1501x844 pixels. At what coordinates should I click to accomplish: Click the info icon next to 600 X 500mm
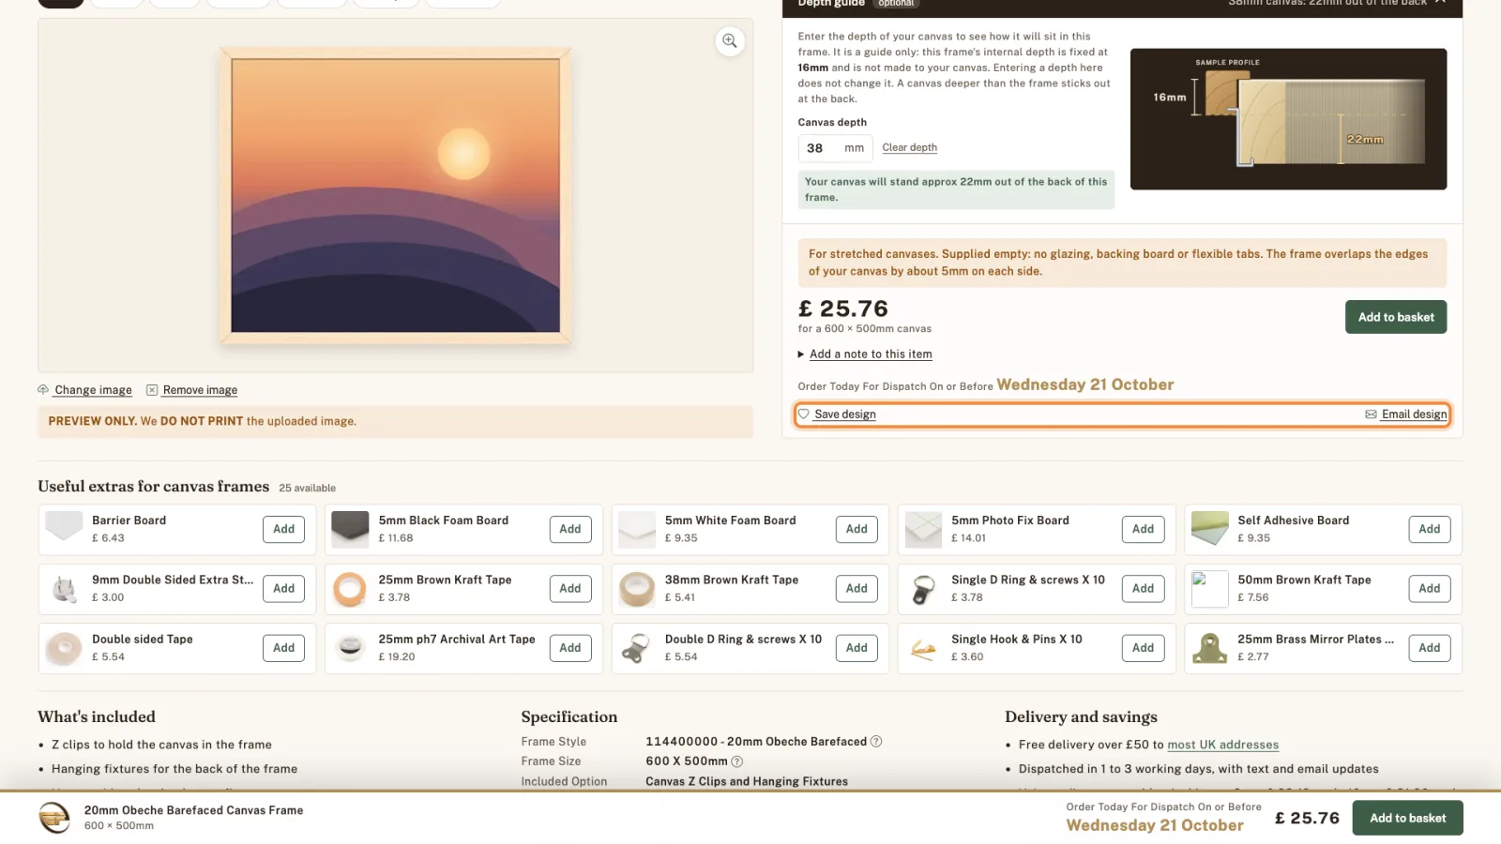click(737, 761)
